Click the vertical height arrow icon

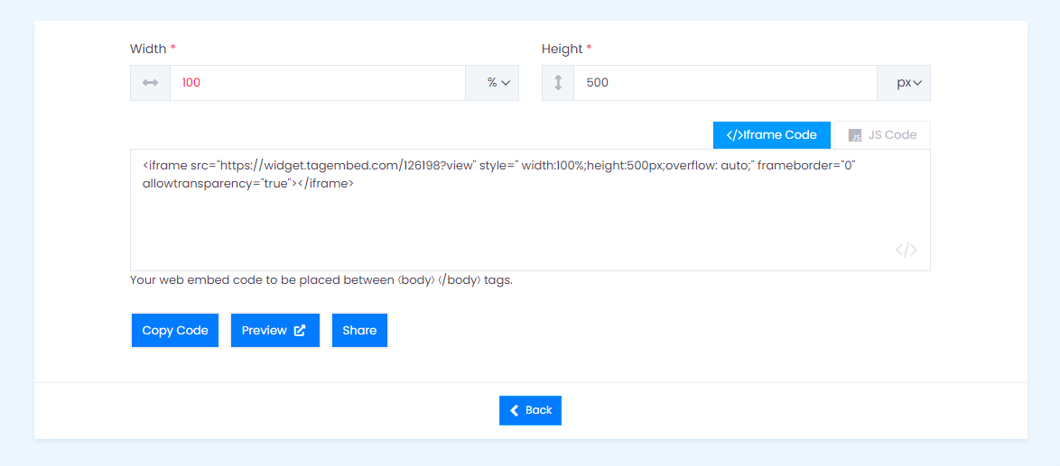[x=558, y=83]
